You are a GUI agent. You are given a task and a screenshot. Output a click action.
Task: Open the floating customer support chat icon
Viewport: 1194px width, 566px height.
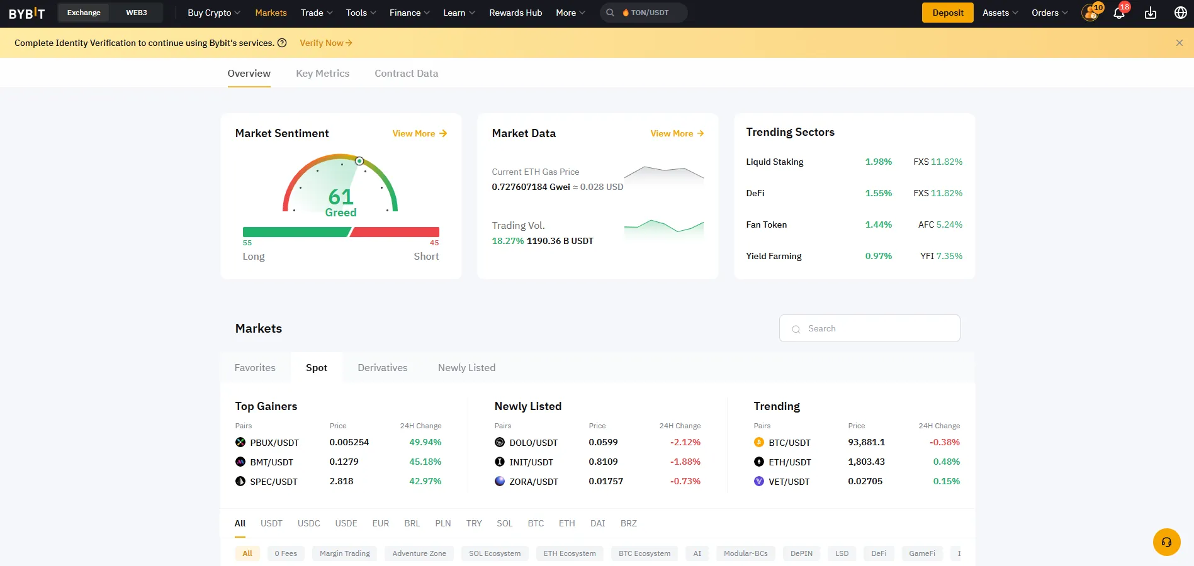[x=1167, y=541]
